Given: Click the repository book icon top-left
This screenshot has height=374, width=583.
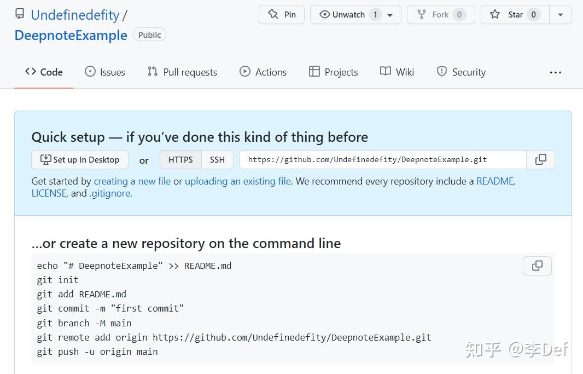Looking at the screenshot, I should [x=19, y=13].
